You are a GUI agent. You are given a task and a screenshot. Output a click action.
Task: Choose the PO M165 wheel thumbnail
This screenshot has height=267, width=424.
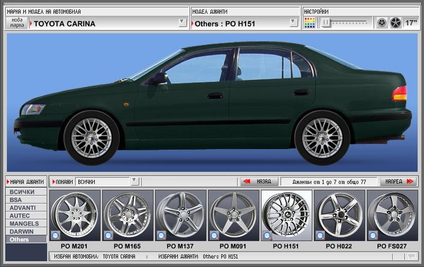tap(128, 215)
